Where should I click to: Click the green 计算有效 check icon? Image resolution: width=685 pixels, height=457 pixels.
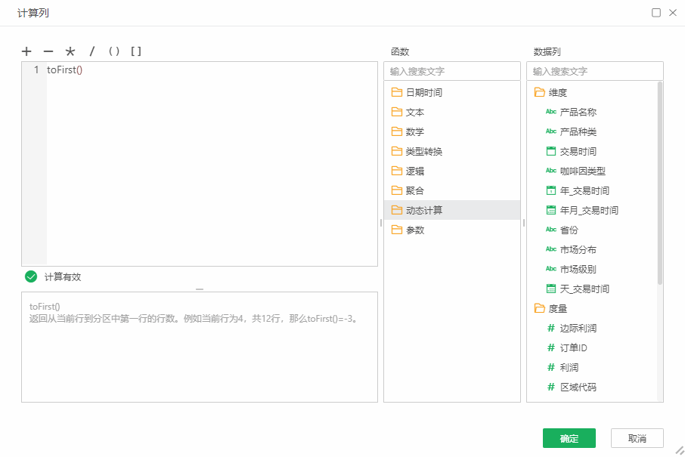[30, 276]
